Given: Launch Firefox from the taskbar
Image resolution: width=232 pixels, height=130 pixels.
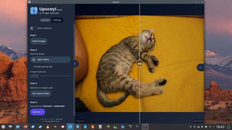Looking at the screenshot, I should click(x=25, y=127).
